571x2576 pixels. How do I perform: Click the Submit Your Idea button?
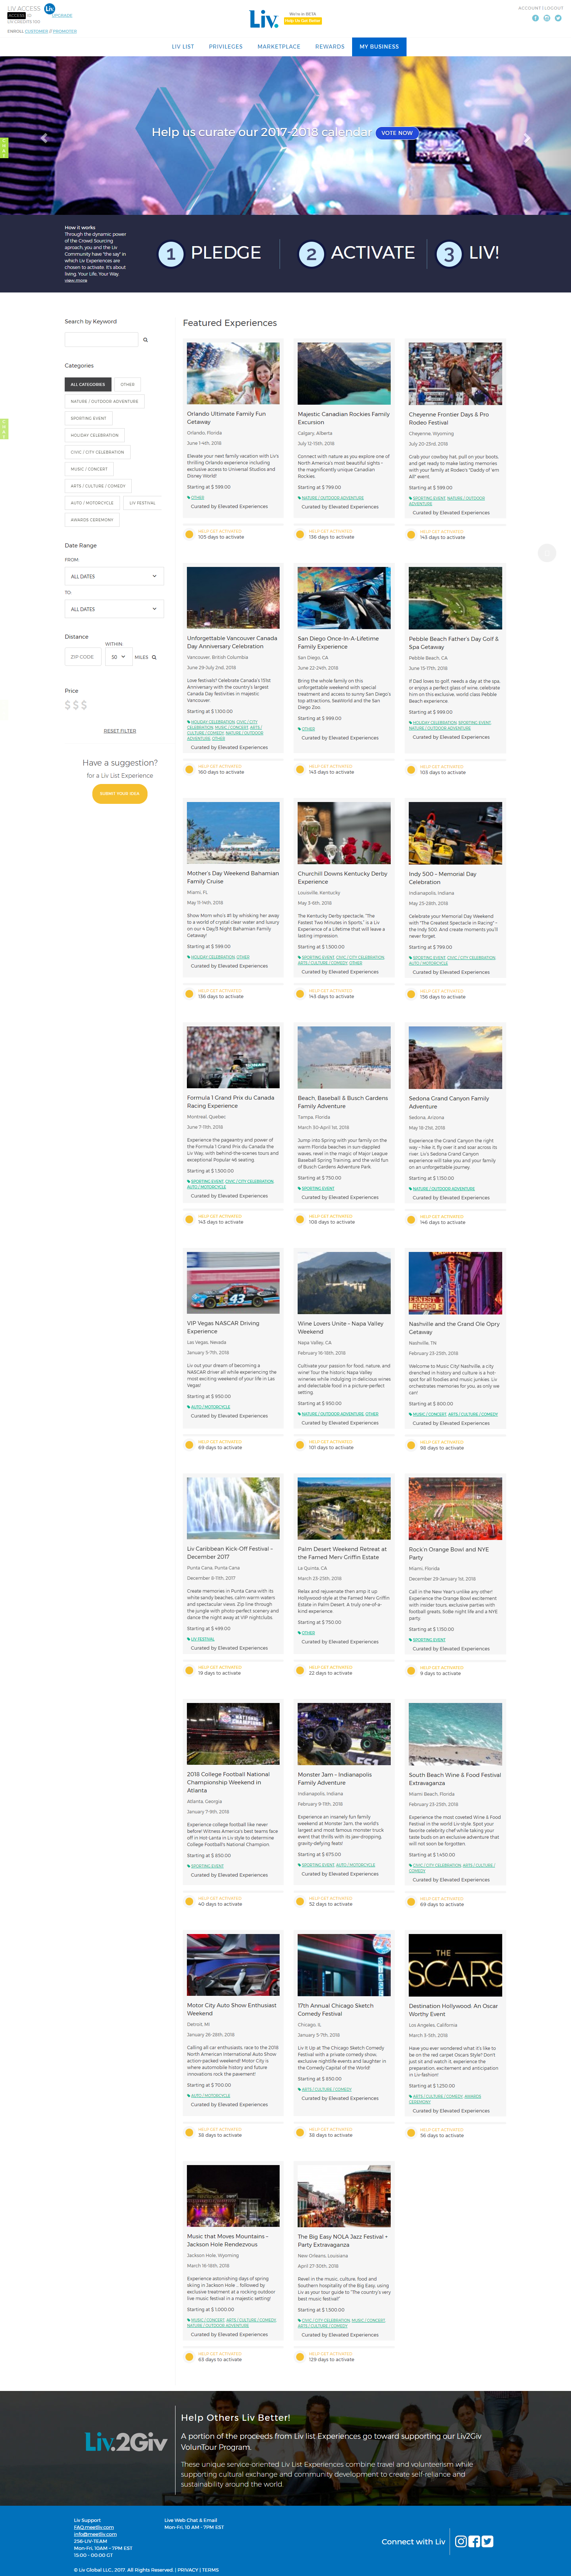(120, 794)
